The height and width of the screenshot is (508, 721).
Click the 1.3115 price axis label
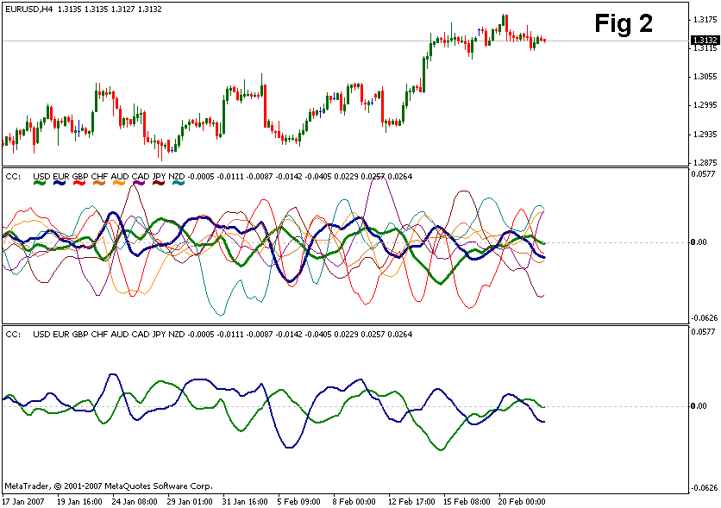click(705, 48)
